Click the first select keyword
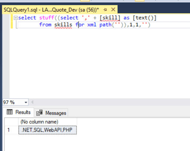190x151 pixels. [x=27, y=18]
